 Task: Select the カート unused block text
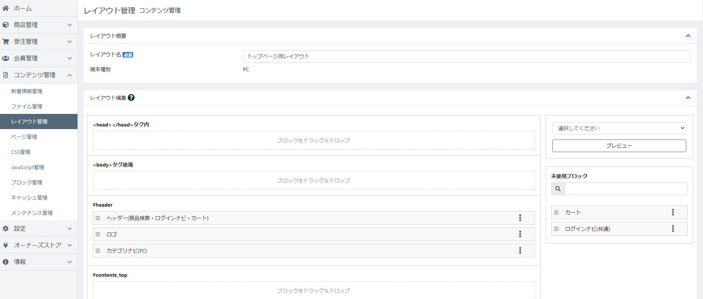tap(573, 213)
